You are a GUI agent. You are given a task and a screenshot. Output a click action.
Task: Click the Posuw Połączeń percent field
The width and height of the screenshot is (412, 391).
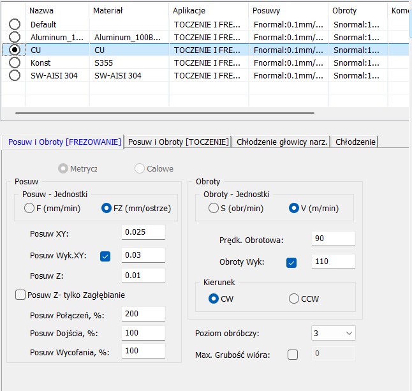coord(143,314)
